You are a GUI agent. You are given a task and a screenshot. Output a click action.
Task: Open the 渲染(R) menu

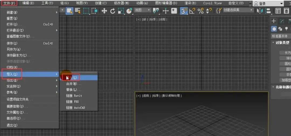pyautogui.click(x=190, y=3)
